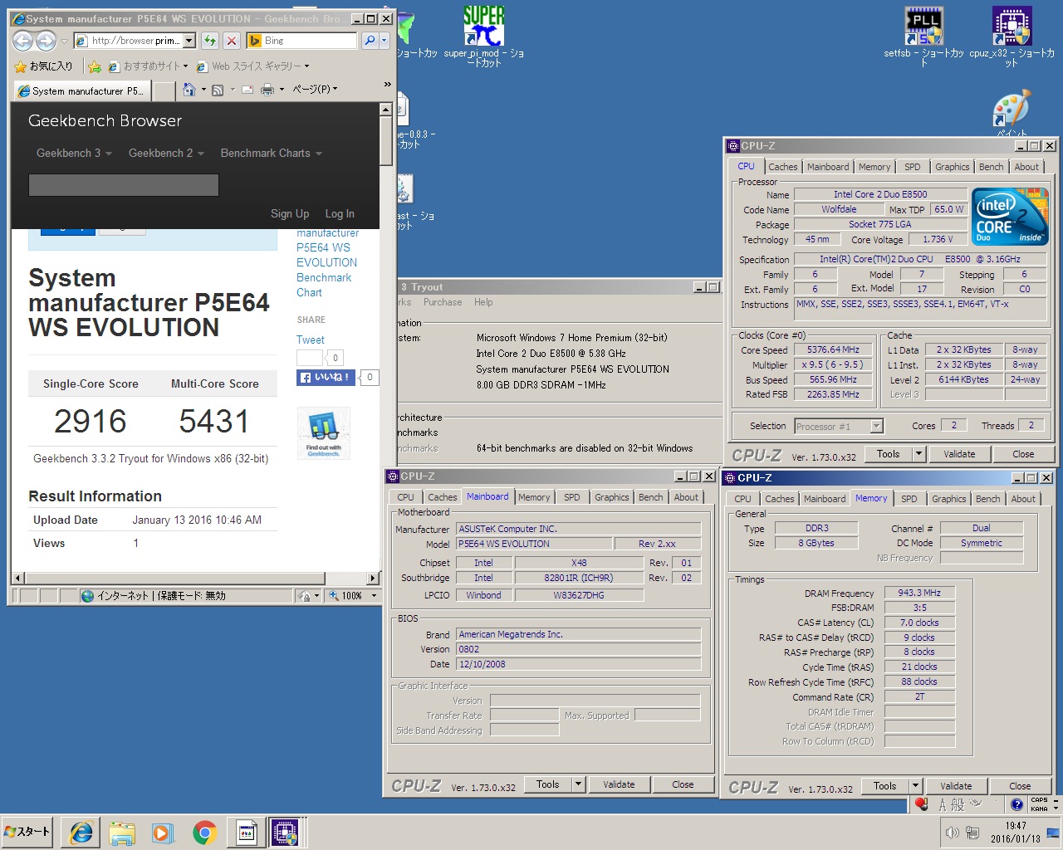Go forward in Internet Explorer
The image size is (1063, 850).
pyautogui.click(x=47, y=40)
